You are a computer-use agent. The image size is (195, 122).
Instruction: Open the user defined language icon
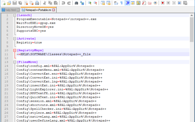coord(133,3)
